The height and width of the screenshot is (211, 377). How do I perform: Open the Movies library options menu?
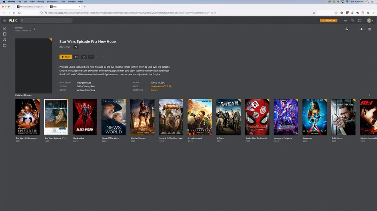(x=35, y=29)
